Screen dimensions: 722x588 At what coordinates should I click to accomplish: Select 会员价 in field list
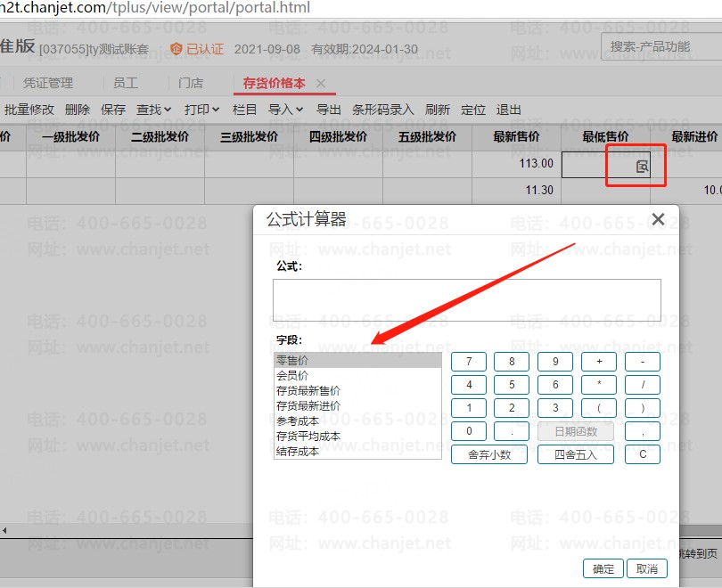357,375
